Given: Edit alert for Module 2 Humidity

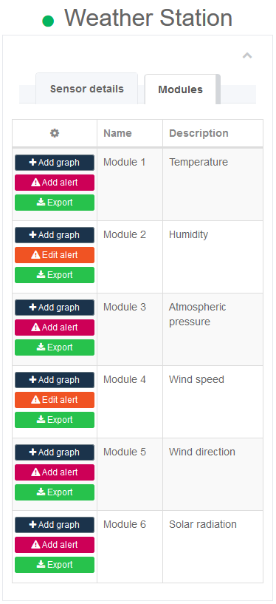Looking at the screenshot, I should (55, 255).
